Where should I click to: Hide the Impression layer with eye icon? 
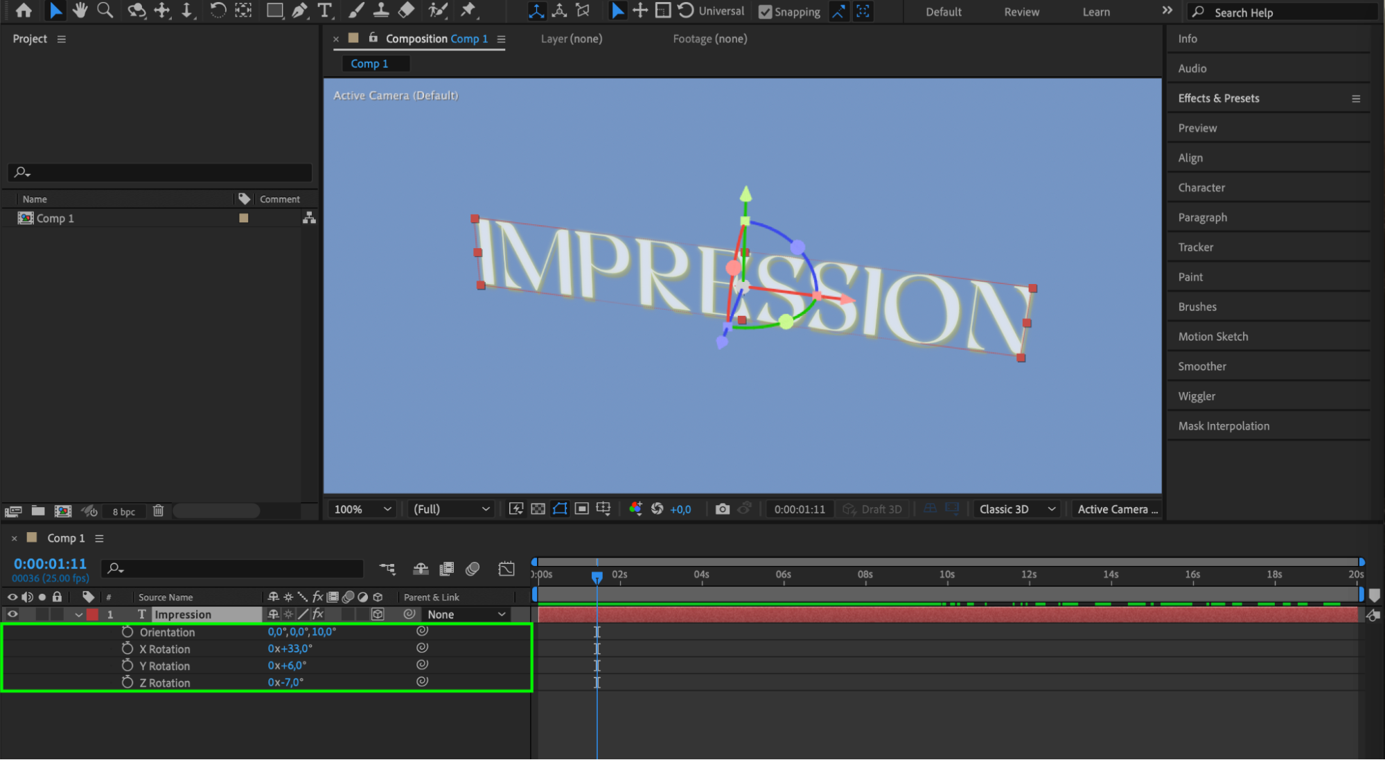pyautogui.click(x=12, y=615)
